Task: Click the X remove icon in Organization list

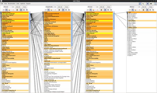Action: click(x=59, y=10)
